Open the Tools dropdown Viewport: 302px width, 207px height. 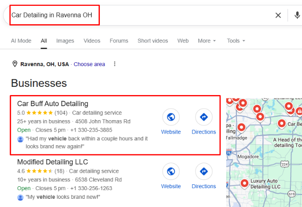236,41
